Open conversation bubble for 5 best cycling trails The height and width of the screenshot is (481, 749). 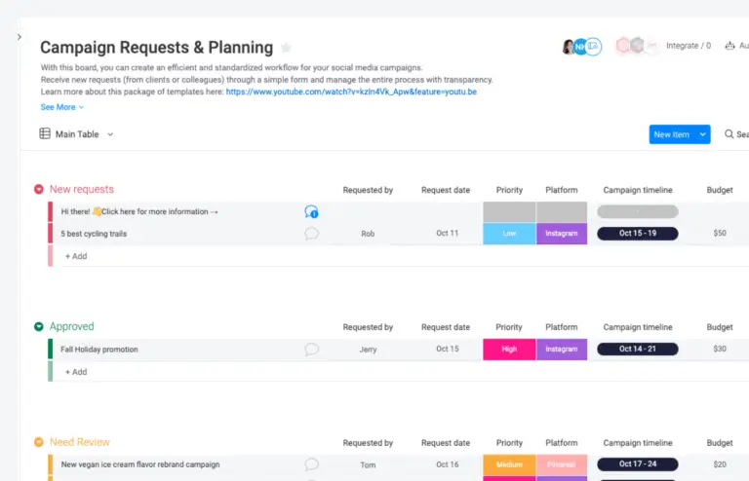[311, 234]
